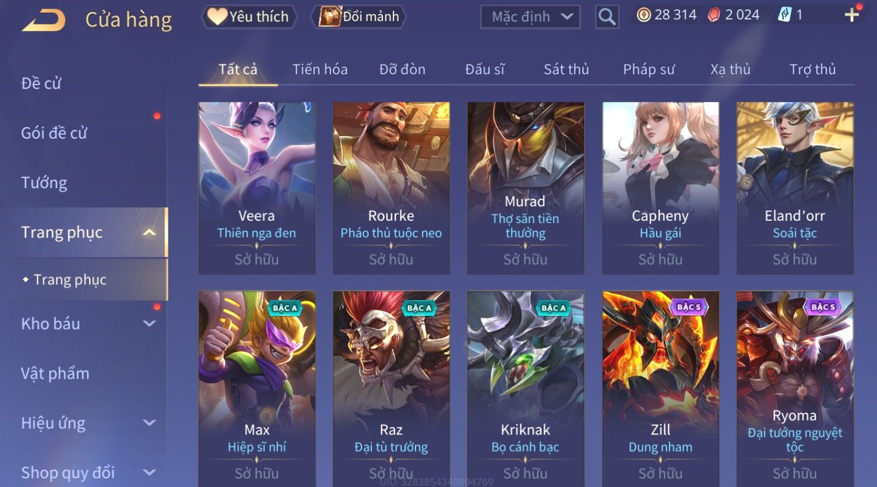
Task: Open the Mặc định sort dropdown
Action: pos(530,17)
